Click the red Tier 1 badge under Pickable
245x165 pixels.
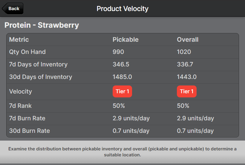[122, 91]
